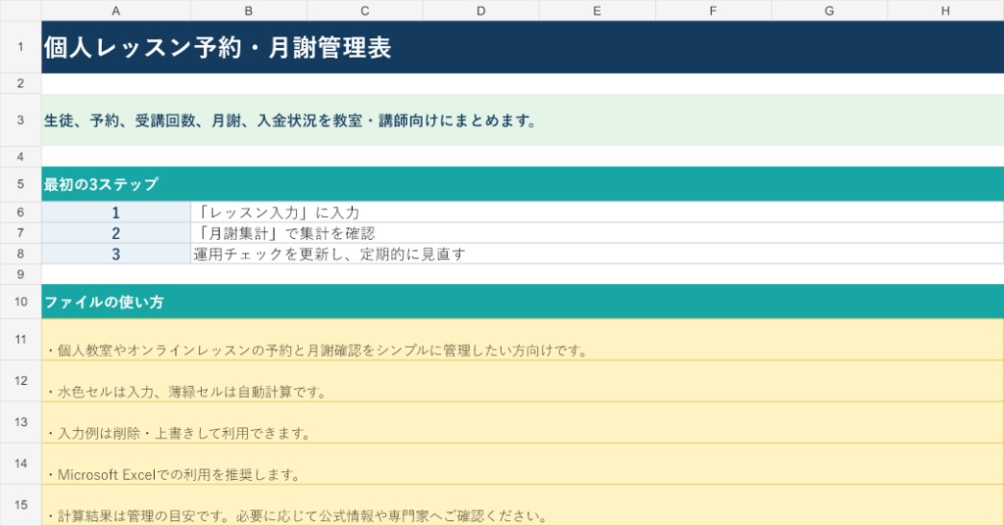1004x526 pixels.
Task: Select row 12 header
Action: [x=21, y=381]
